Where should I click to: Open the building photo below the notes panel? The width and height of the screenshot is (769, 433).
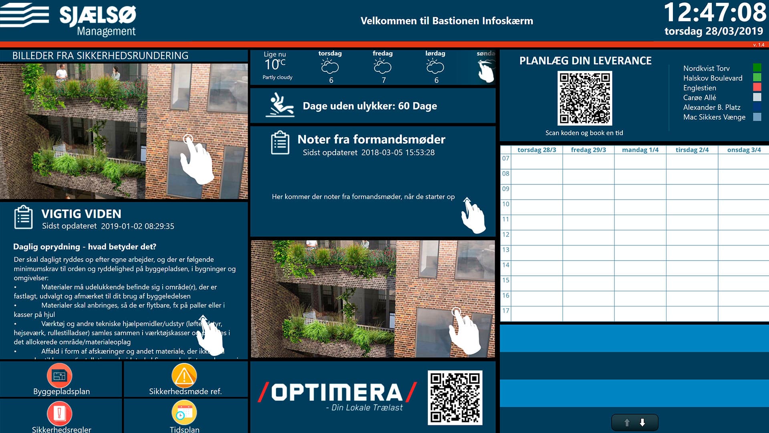373,299
